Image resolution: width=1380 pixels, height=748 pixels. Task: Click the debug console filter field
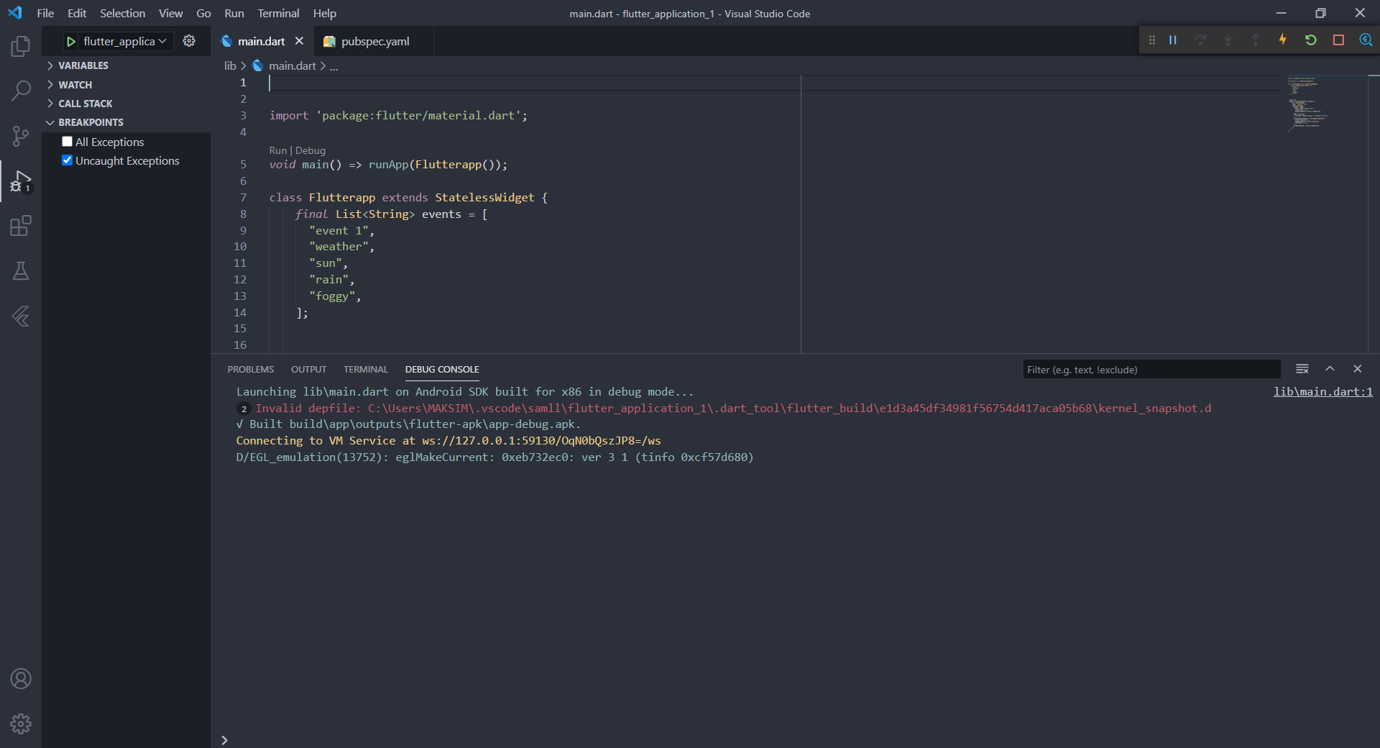tap(1151, 369)
